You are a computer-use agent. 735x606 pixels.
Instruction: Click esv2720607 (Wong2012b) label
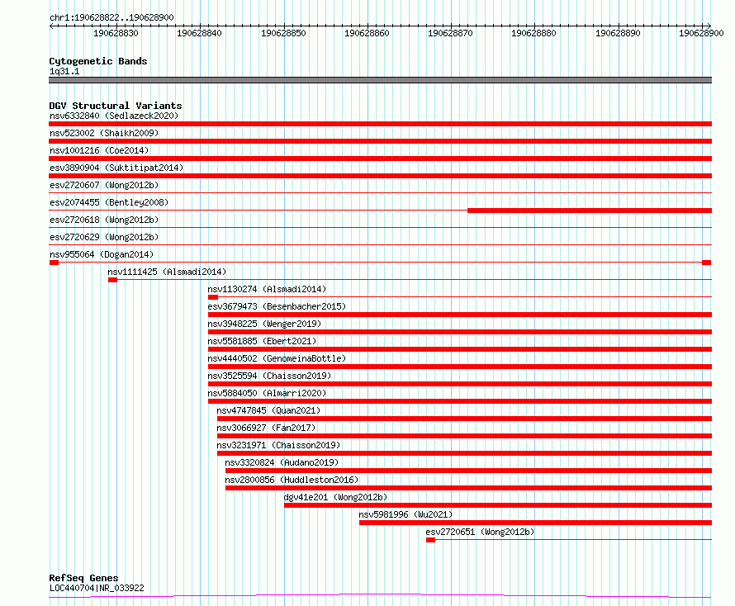[x=104, y=185]
